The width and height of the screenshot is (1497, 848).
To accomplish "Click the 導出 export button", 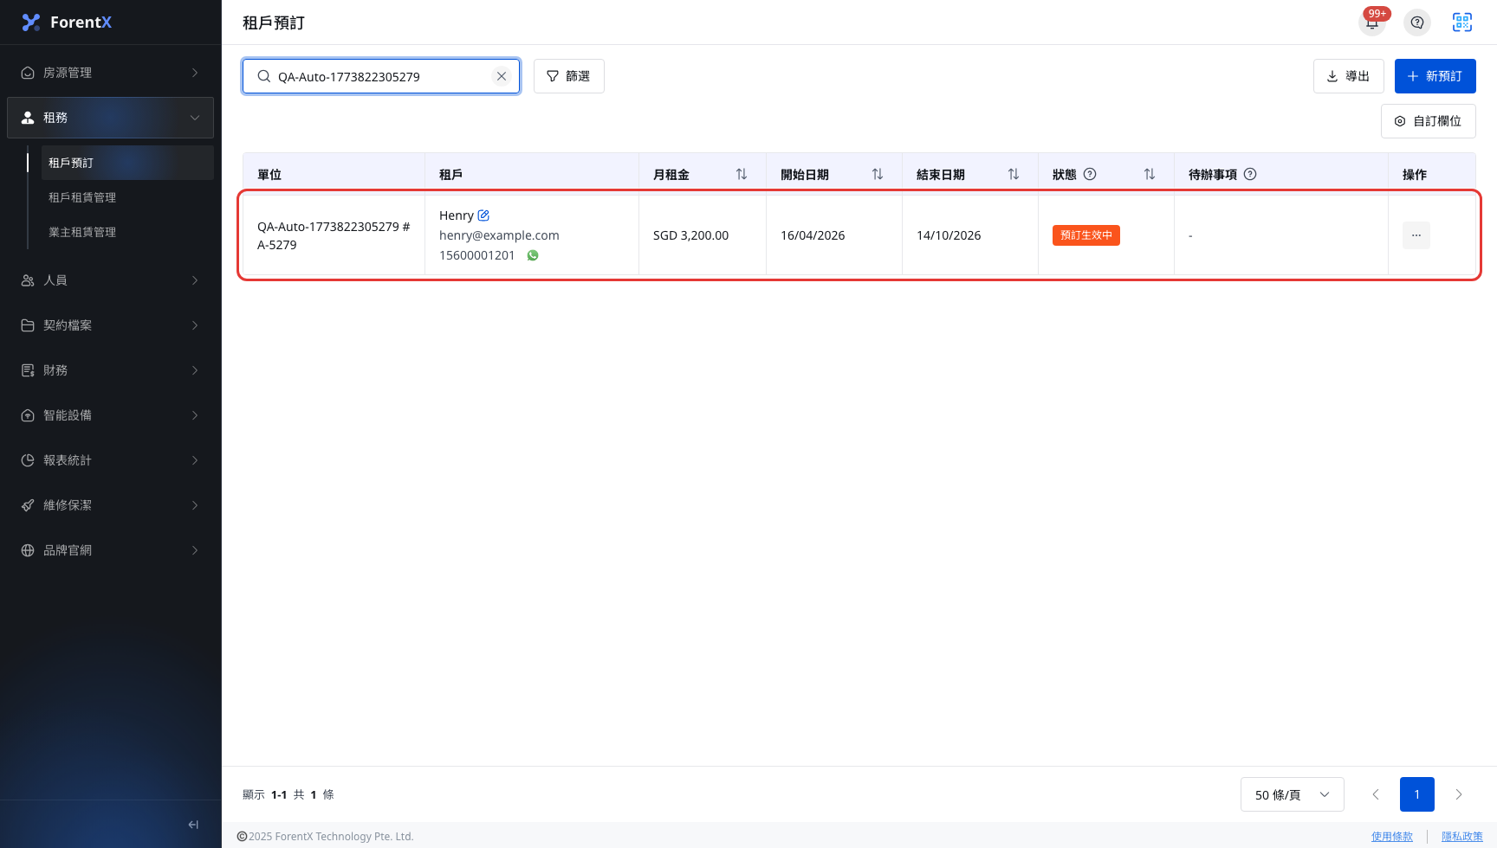I will (1348, 76).
